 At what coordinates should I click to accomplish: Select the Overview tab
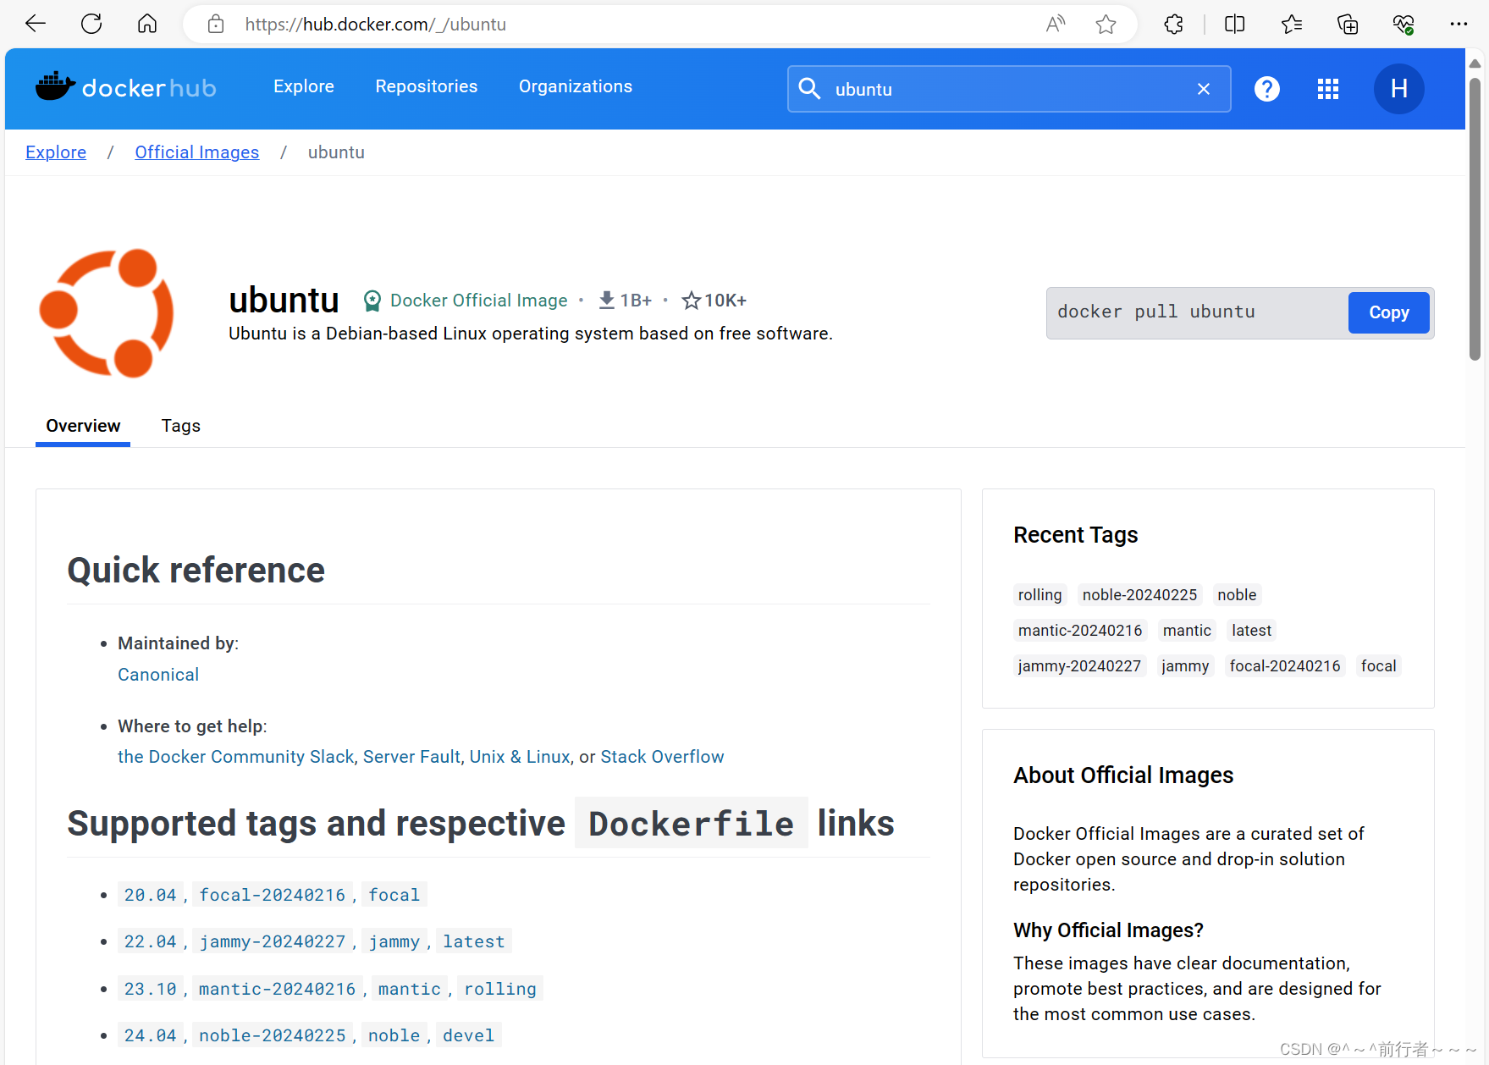[82, 426]
